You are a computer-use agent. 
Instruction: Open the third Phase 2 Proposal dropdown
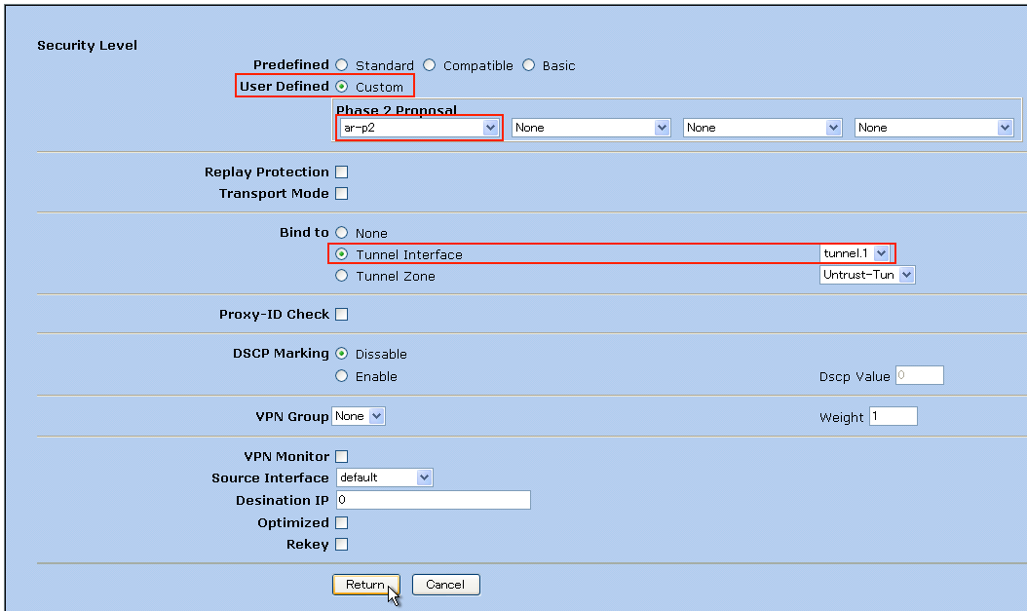pyautogui.click(x=762, y=128)
